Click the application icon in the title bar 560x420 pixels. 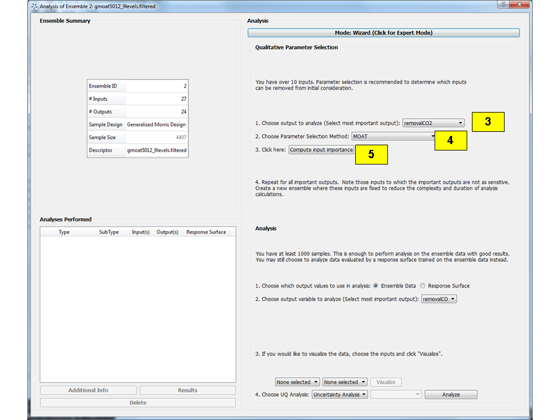click(x=33, y=5)
